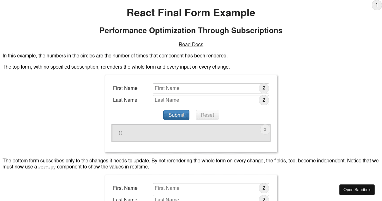
Task: Click the FormSpy code snippet in the paragraph
Action: (x=47, y=167)
